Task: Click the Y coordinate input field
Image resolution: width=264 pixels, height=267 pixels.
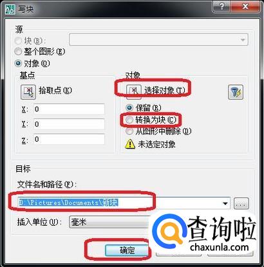Action: pyautogui.click(x=69, y=124)
